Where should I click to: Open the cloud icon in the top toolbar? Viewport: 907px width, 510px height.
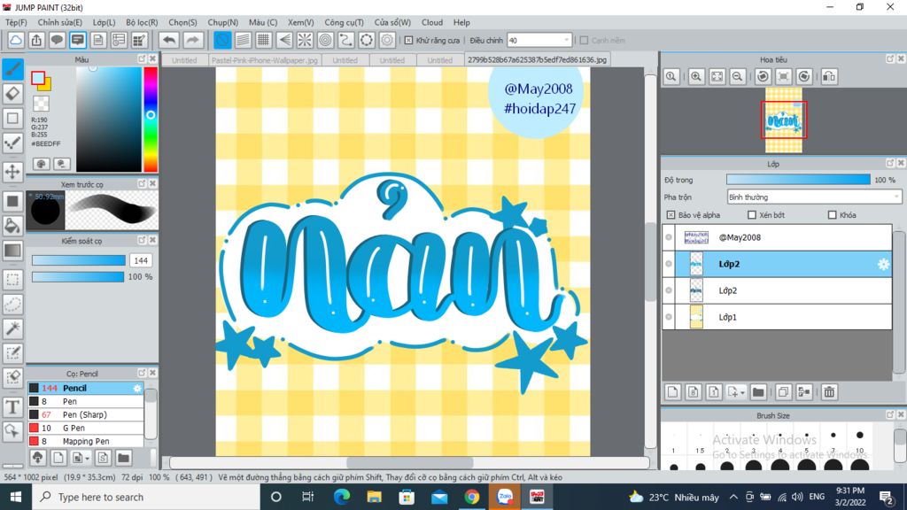16,40
